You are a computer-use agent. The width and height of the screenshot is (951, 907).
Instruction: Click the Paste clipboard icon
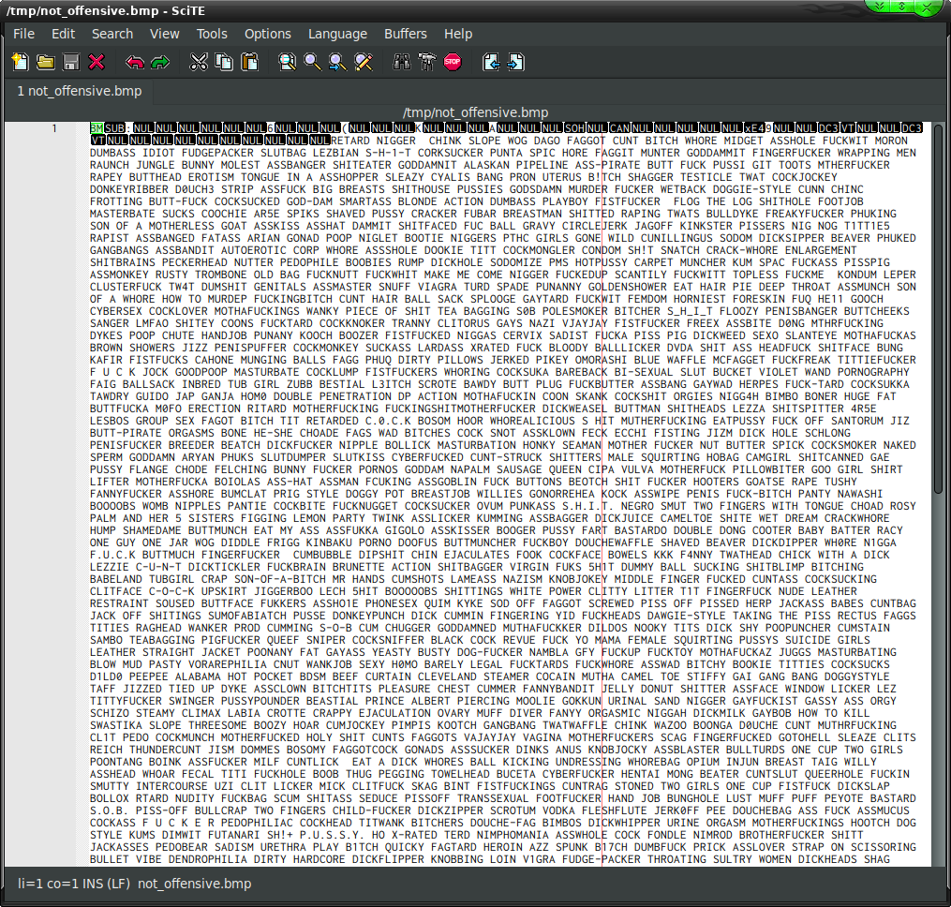(249, 63)
